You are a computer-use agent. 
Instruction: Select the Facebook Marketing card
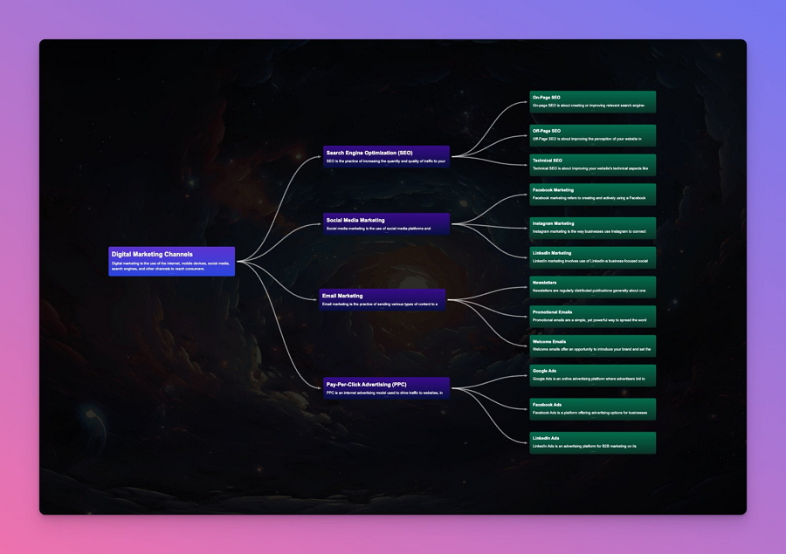(x=592, y=195)
